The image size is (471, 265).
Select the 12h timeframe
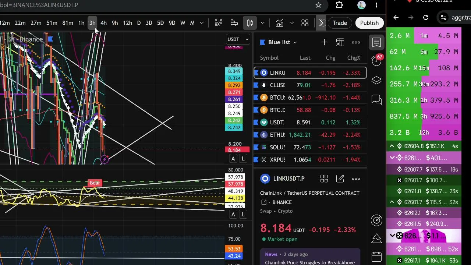click(127, 23)
